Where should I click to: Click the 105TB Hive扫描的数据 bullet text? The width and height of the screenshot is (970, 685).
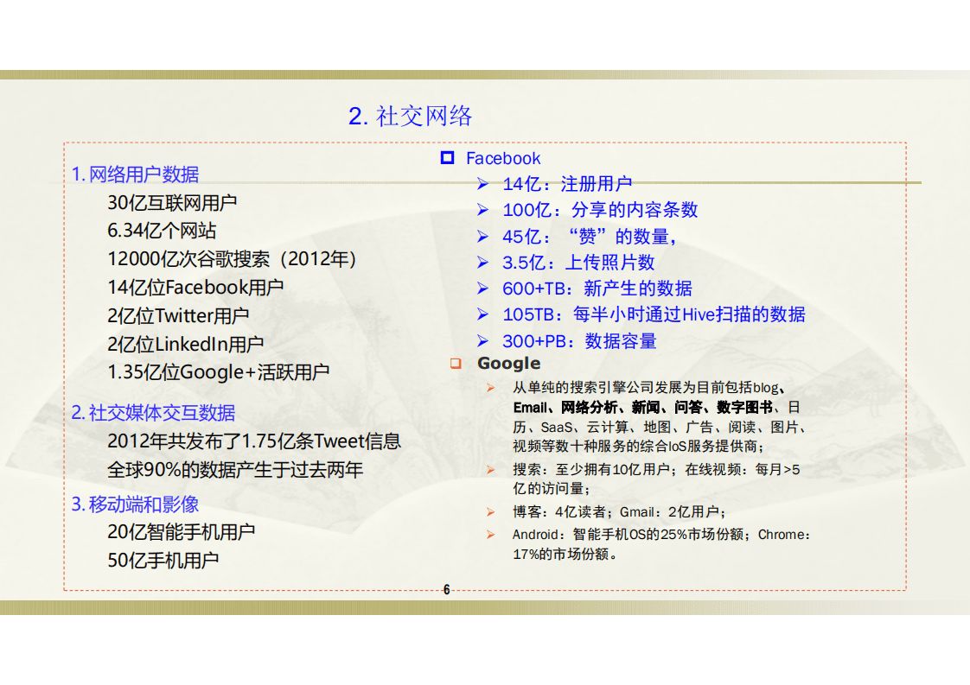653,315
